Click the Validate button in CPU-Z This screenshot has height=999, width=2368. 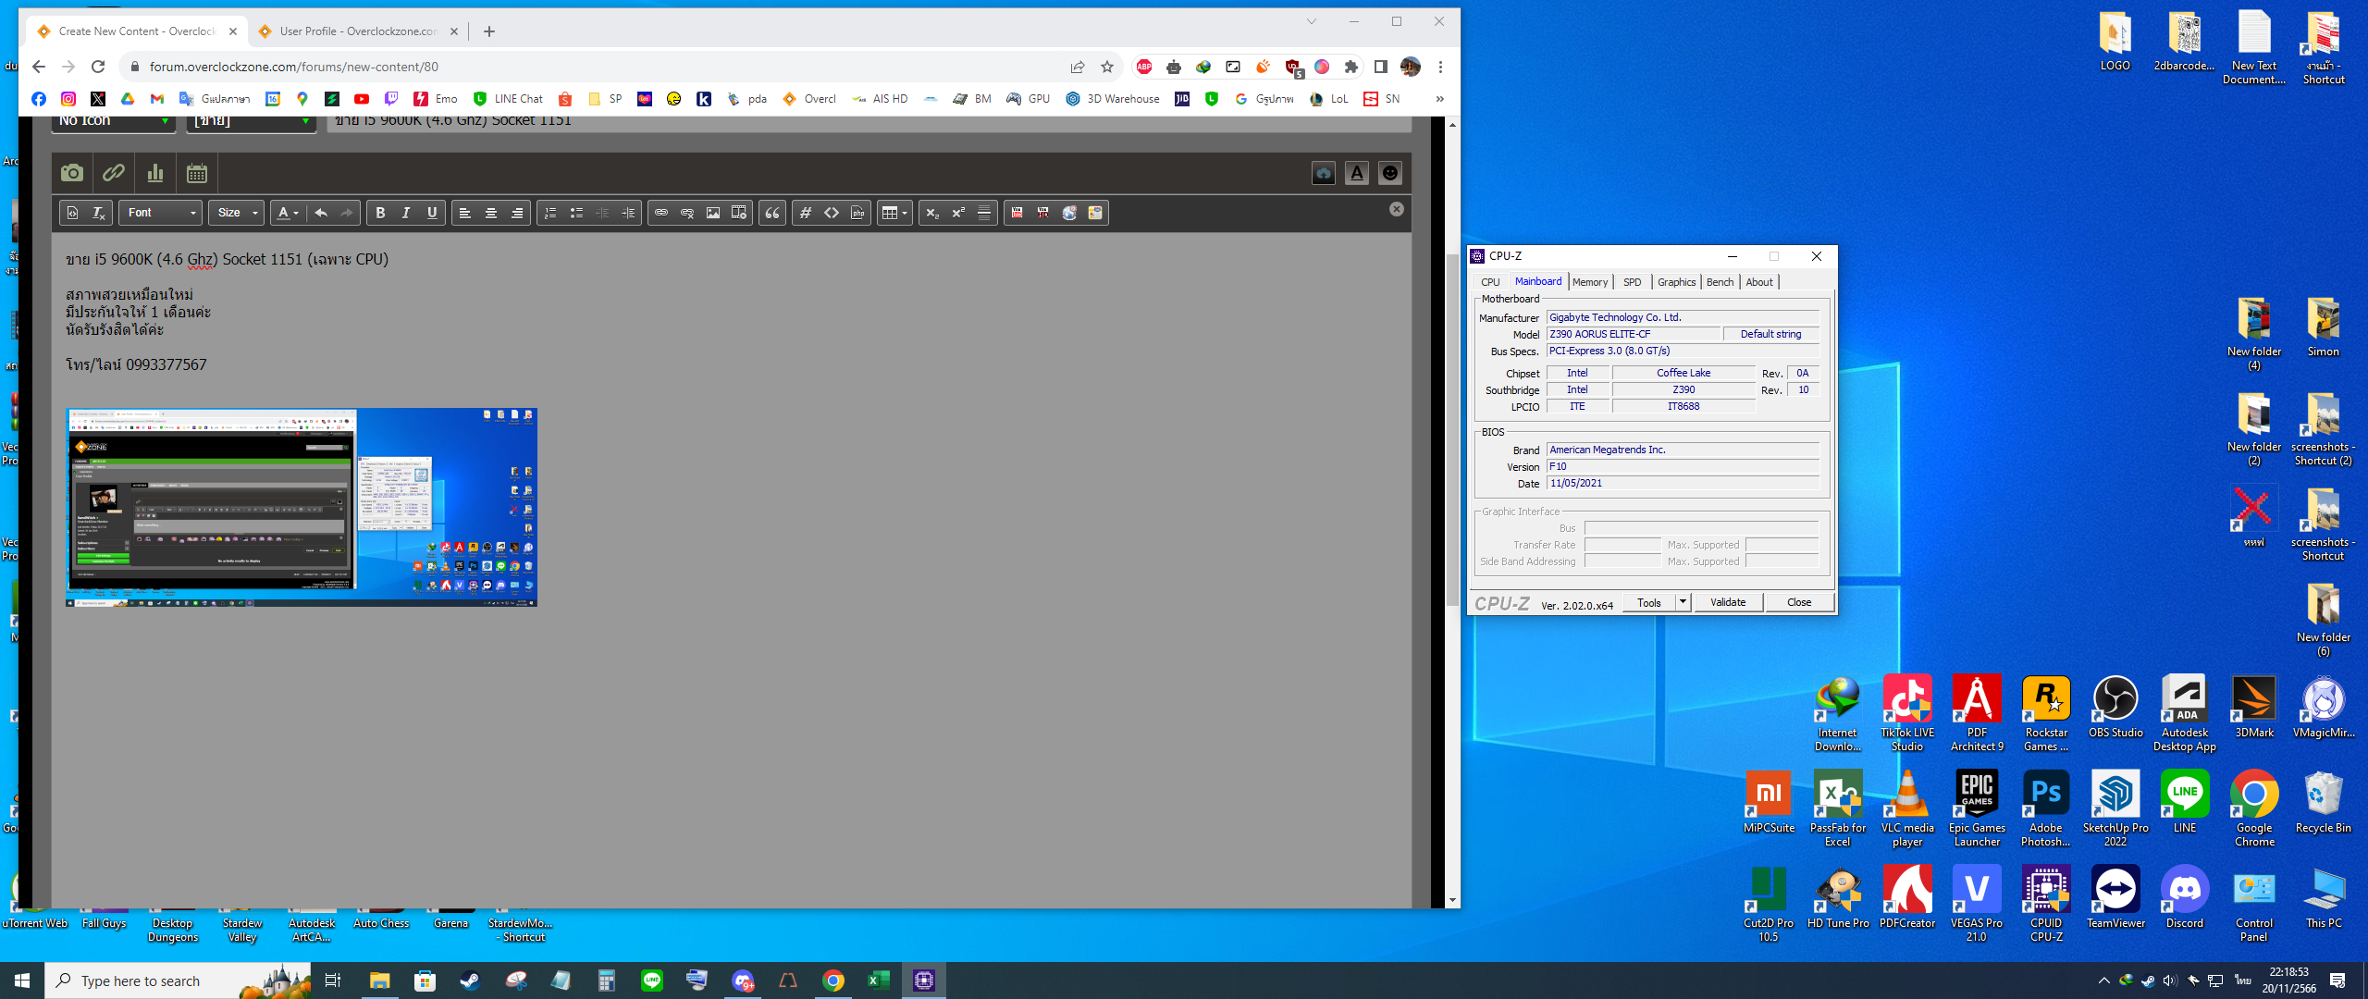[x=1727, y=602]
